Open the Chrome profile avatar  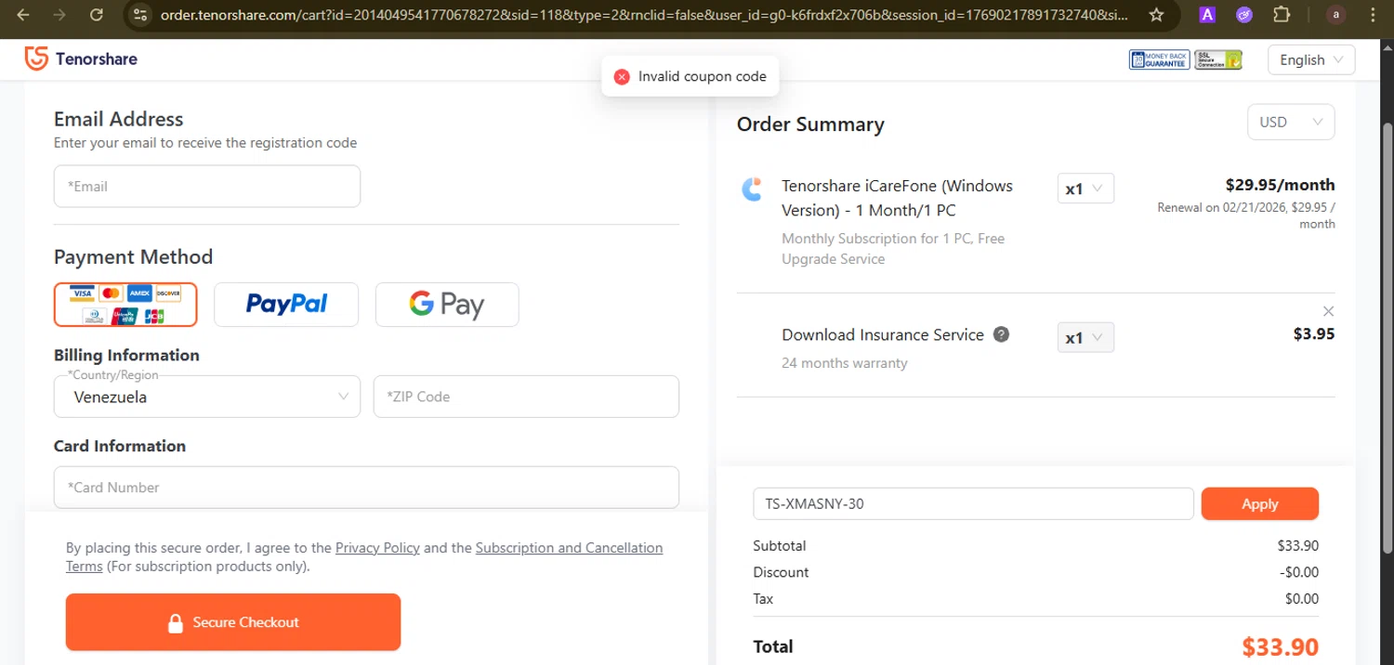pos(1336,15)
